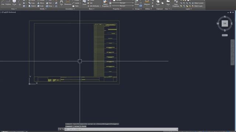
Task: Activate the Mirror tool
Action: (41, 3)
